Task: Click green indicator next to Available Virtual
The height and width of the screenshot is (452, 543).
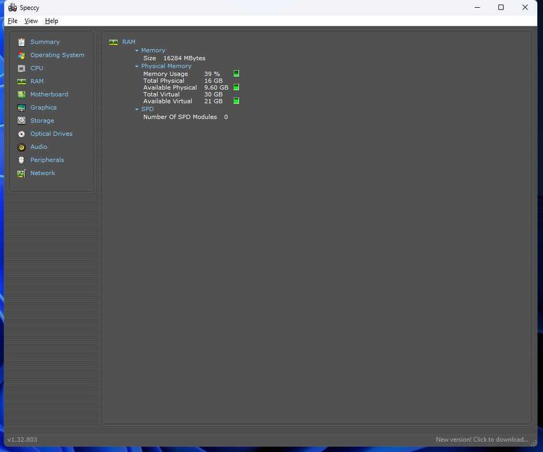Action: click(236, 101)
